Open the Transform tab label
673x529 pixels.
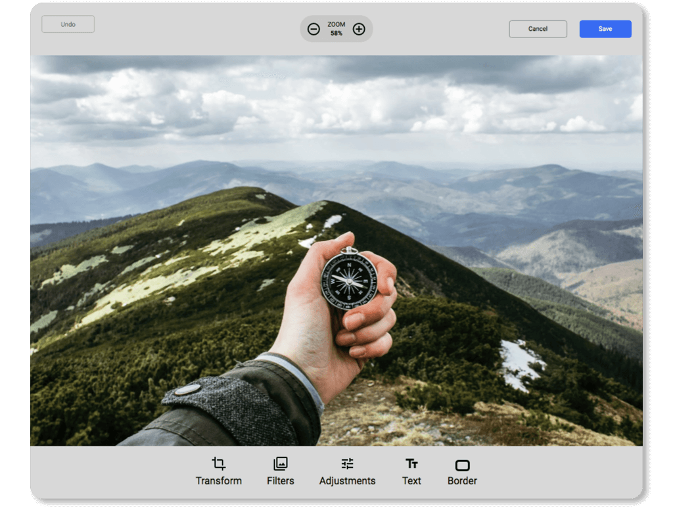click(x=219, y=481)
